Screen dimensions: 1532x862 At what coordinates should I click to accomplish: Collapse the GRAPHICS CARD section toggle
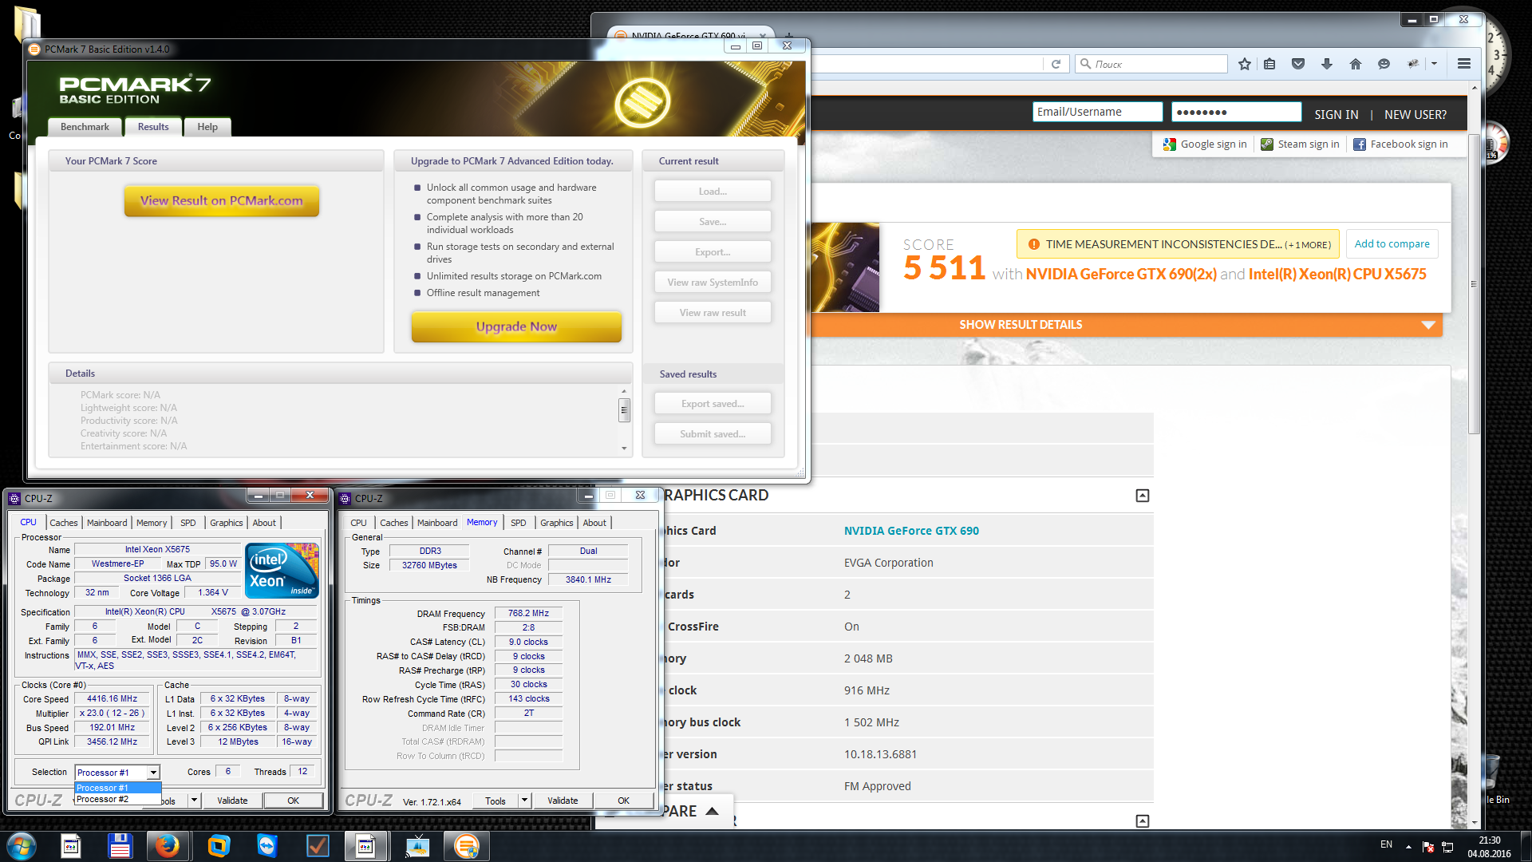coord(1143,496)
